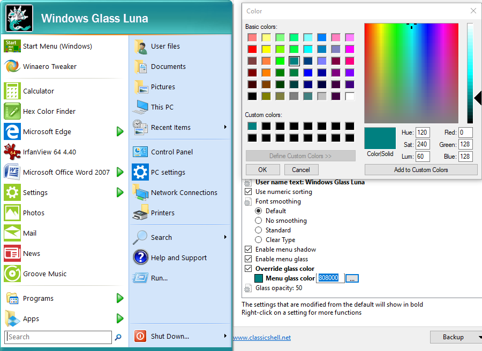Launch Microsoft Edge icon
The image size is (482, 351).
(x=12, y=131)
